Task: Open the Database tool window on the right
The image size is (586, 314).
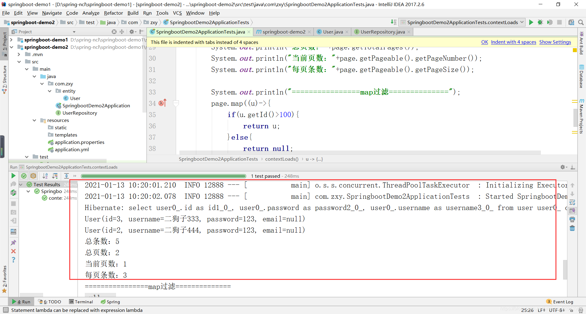Action: point(582,75)
